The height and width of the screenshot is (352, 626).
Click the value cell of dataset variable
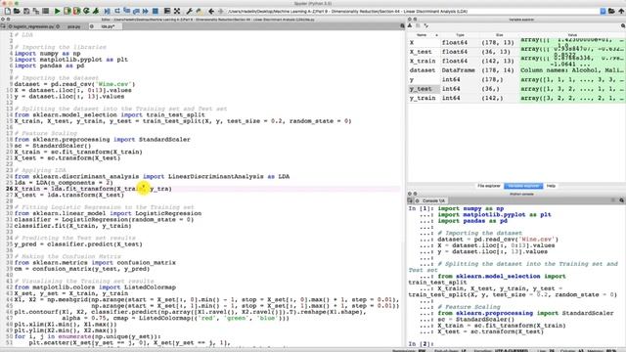coord(572,70)
